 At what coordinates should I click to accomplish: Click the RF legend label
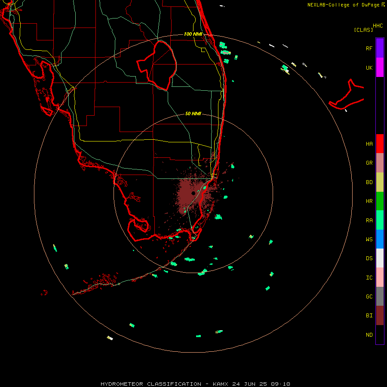pyautogui.click(x=369, y=48)
